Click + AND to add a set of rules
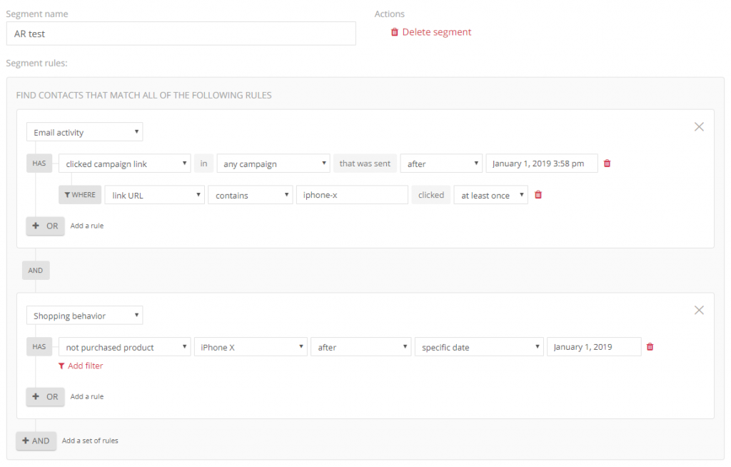731x467 pixels. [x=36, y=441]
